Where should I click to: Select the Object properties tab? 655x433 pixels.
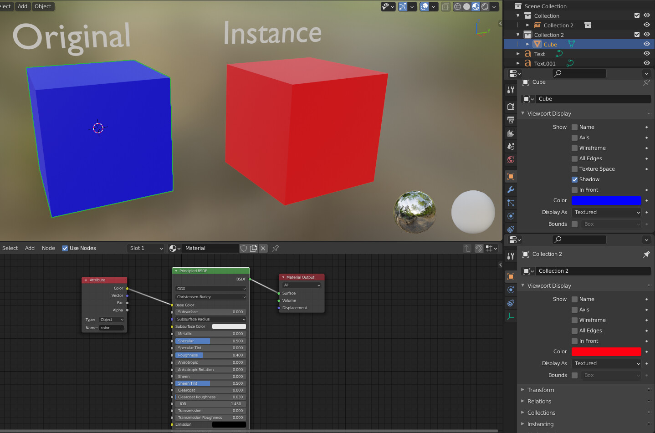tap(511, 176)
